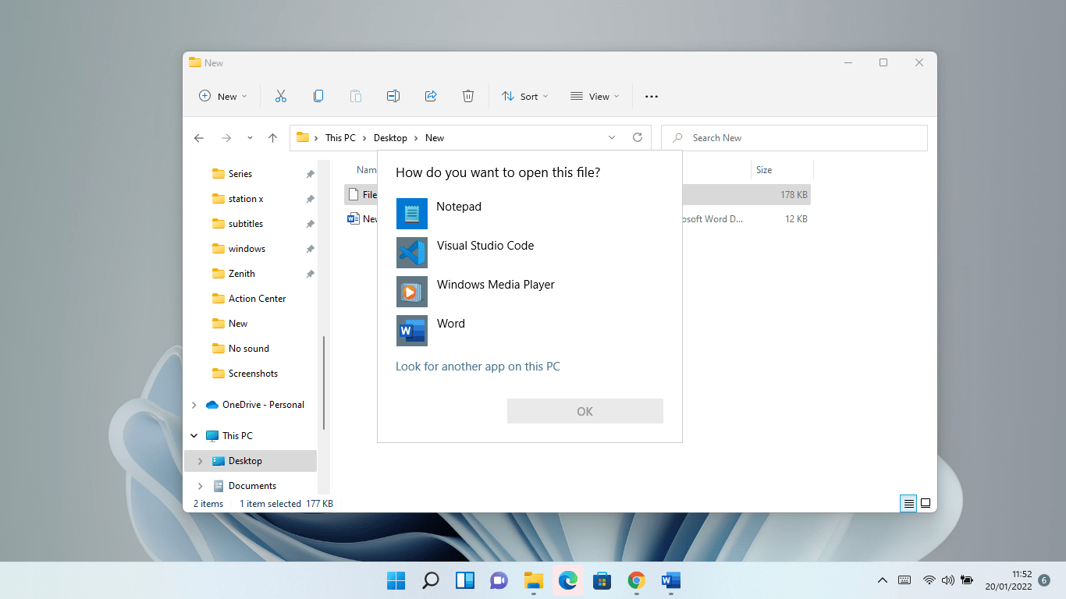Click the Share icon in toolbar

point(431,96)
